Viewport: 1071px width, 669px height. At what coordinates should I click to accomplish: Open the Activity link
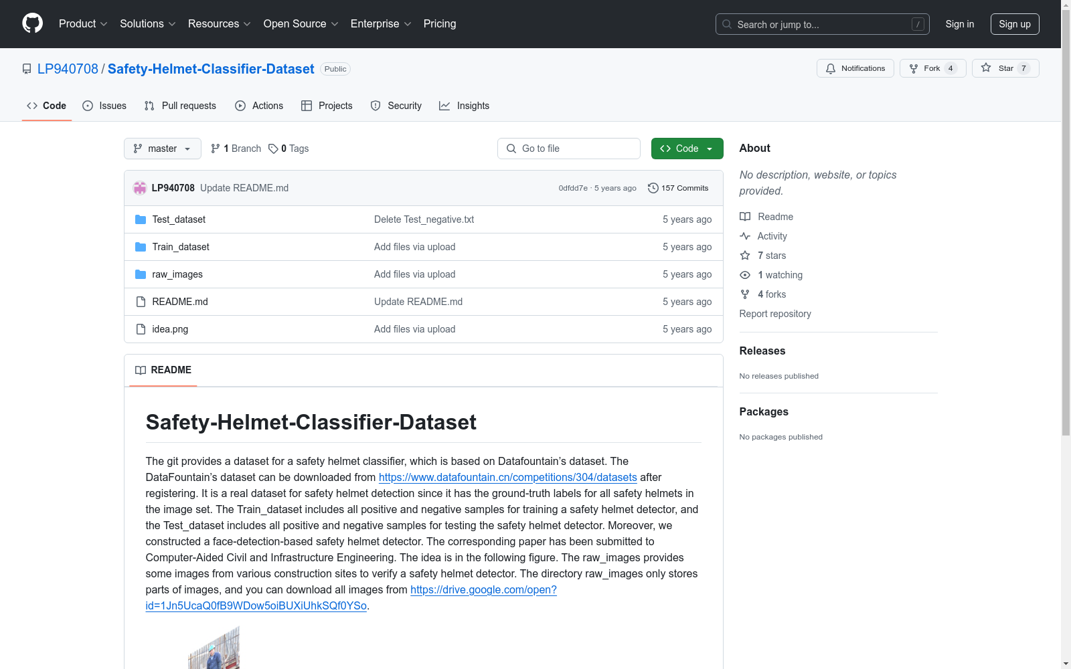[764, 236]
